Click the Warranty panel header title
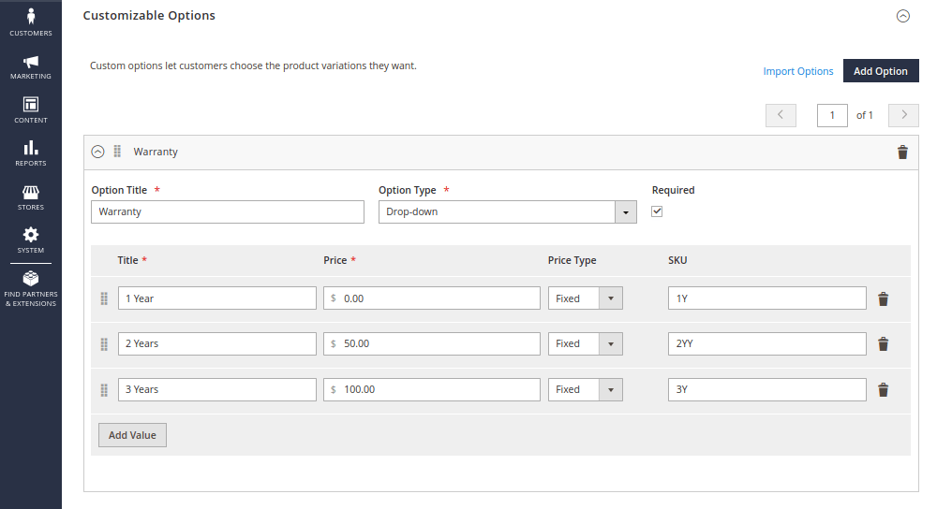Image resolution: width=937 pixels, height=509 pixels. tap(156, 152)
